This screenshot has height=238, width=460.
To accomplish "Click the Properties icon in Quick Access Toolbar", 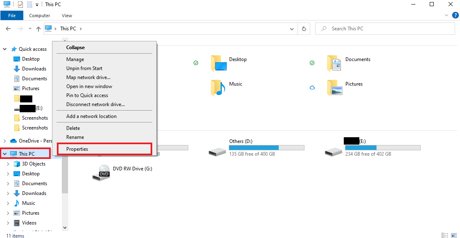I will 20,5.
